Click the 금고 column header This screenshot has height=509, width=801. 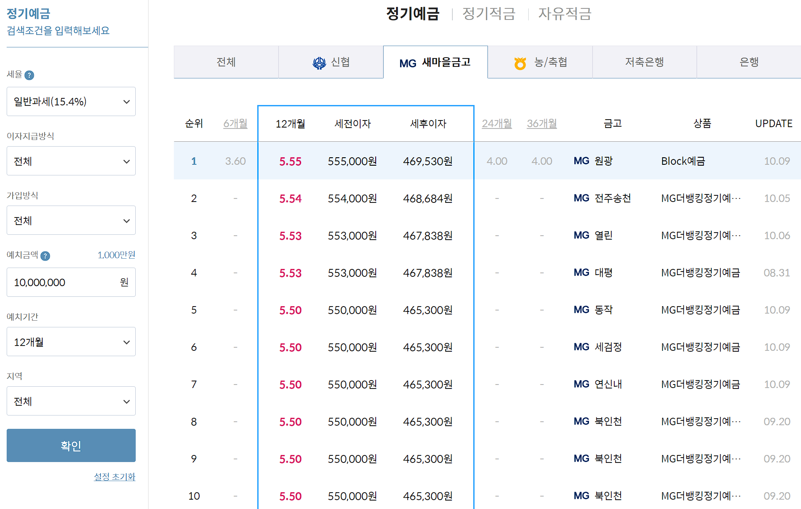pos(613,124)
